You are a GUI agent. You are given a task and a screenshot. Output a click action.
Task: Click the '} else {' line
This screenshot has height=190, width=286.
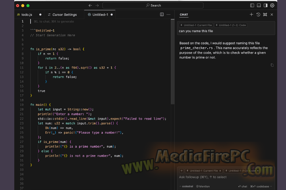45,151
